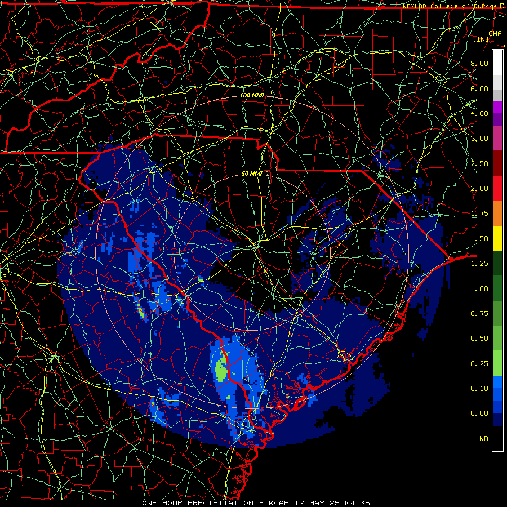
Task: Pick the yellow 1.50 legend swatch
Action: pos(497,239)
